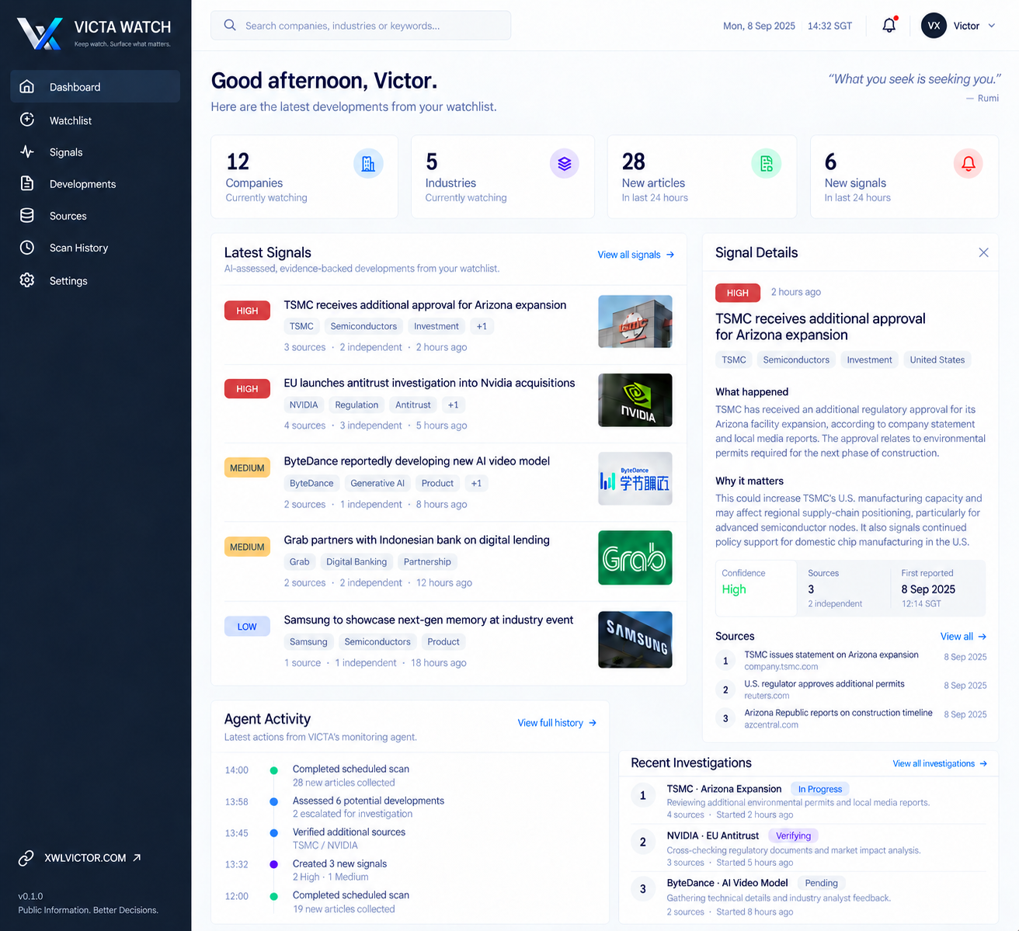The height and width of the screenshot is (931, 1019).
Task: Click the Developments document icon
Action: tap(27, 183)
